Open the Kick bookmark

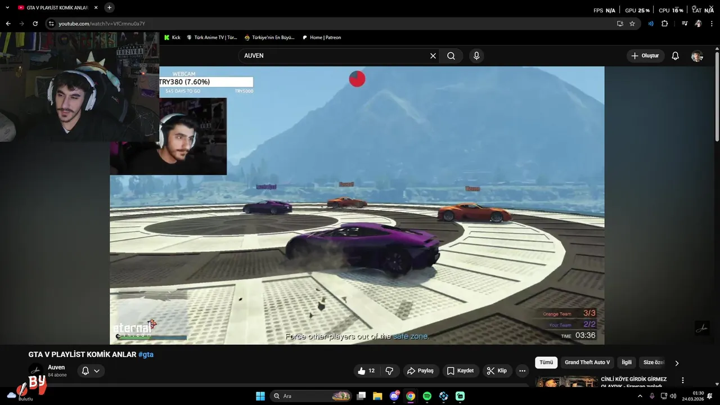172,38
